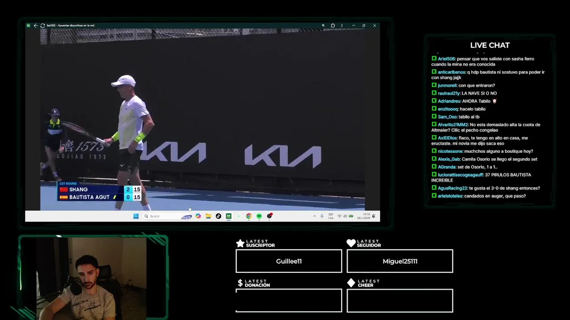Click the anticaribenos chat message
This screenshot has height=320, width=570.
coord(488,75)
